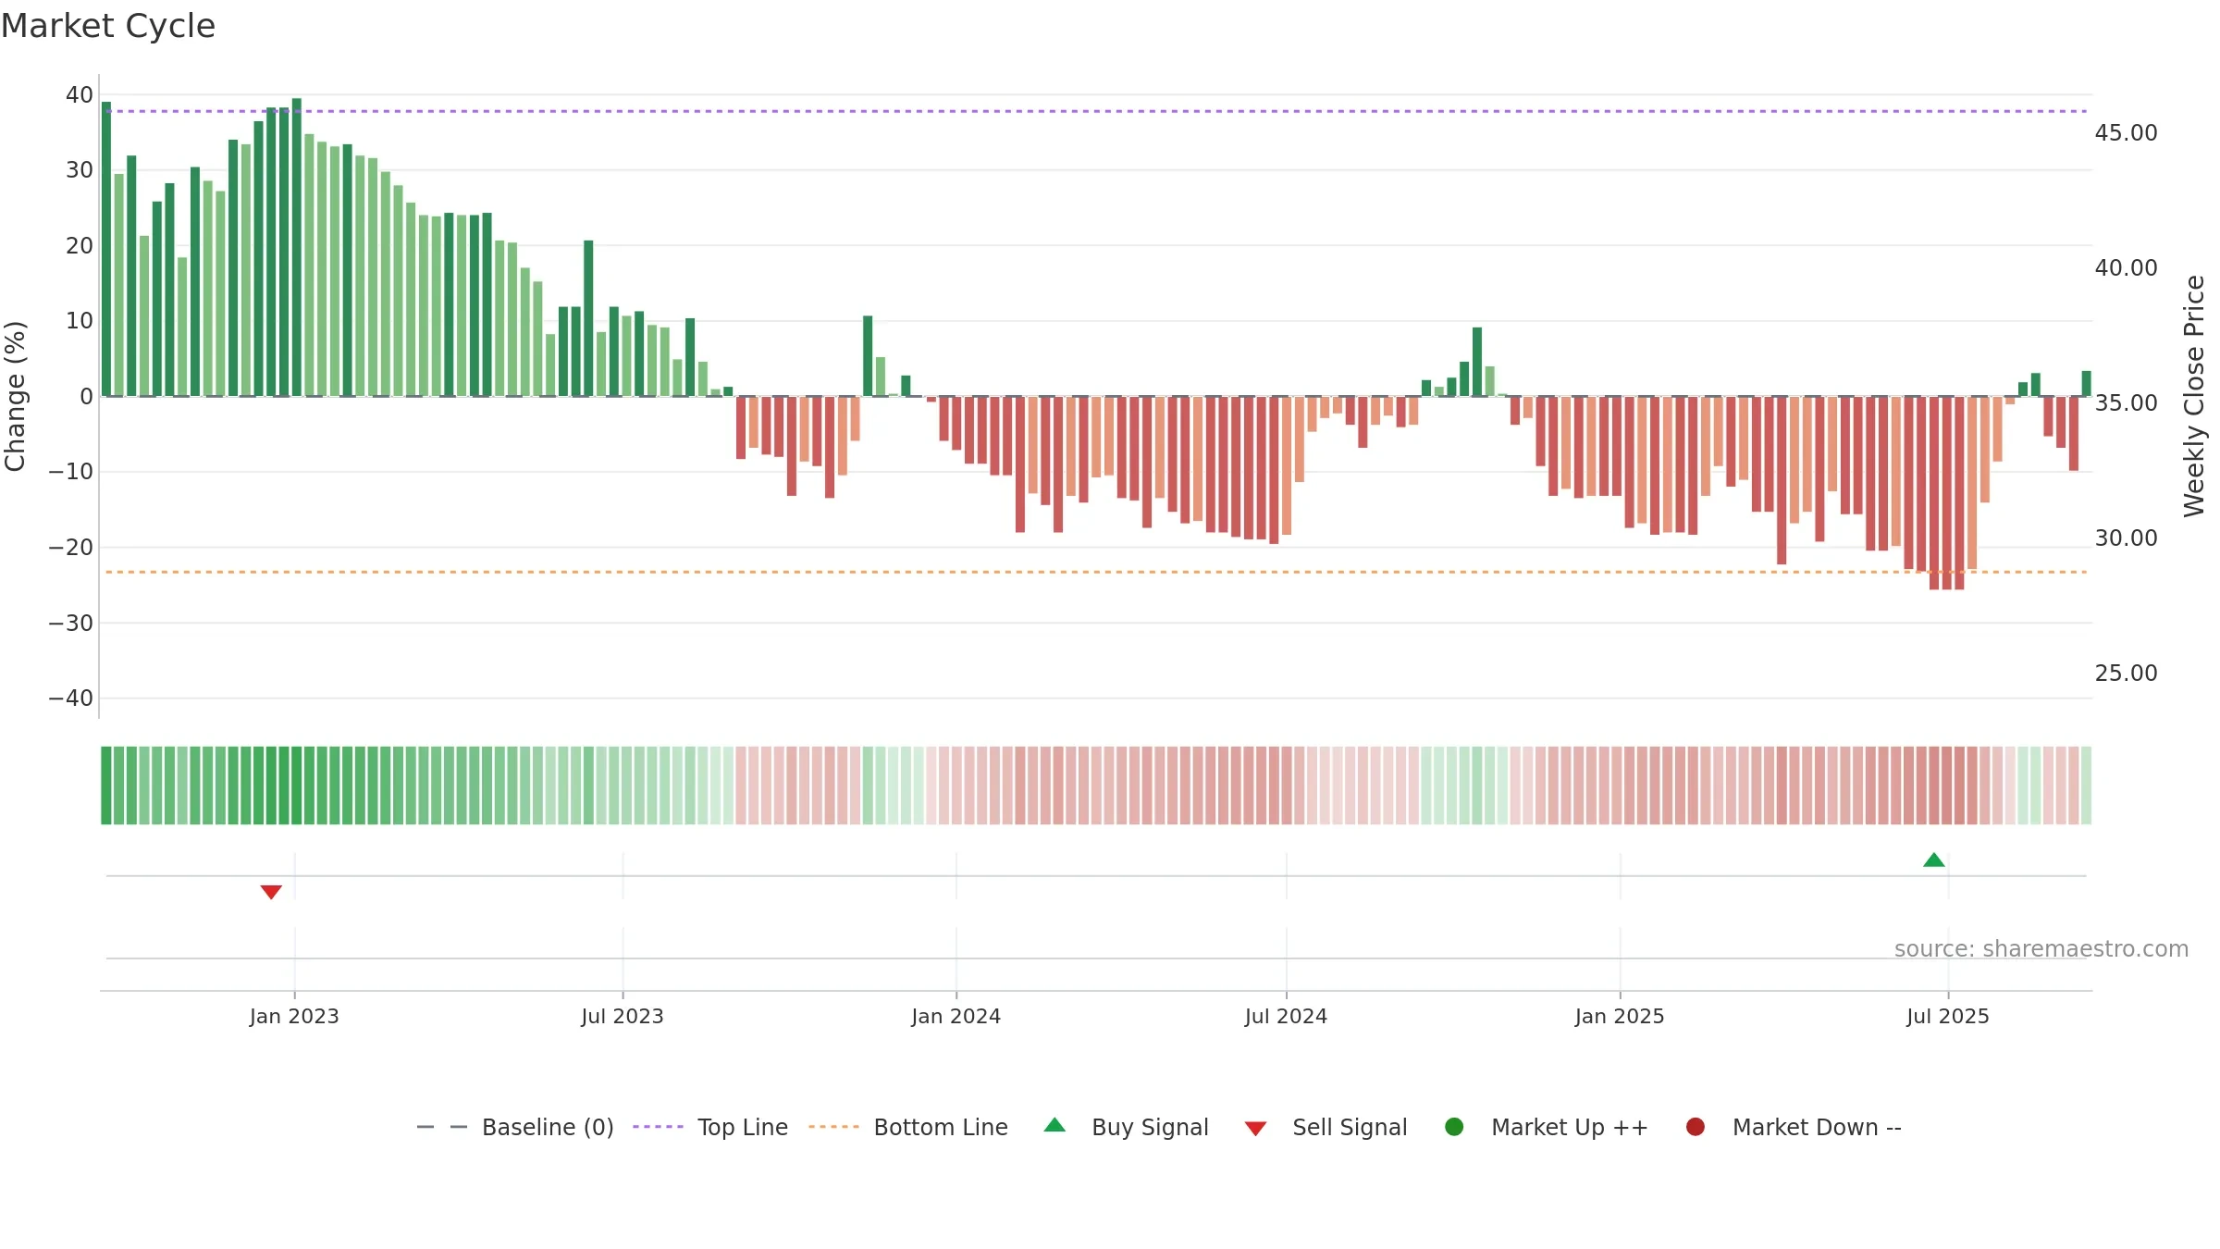Viewport: 2220px width, 1249px height.
Task: Click the 30 tick on Change axis
Action: coord(80,169)
